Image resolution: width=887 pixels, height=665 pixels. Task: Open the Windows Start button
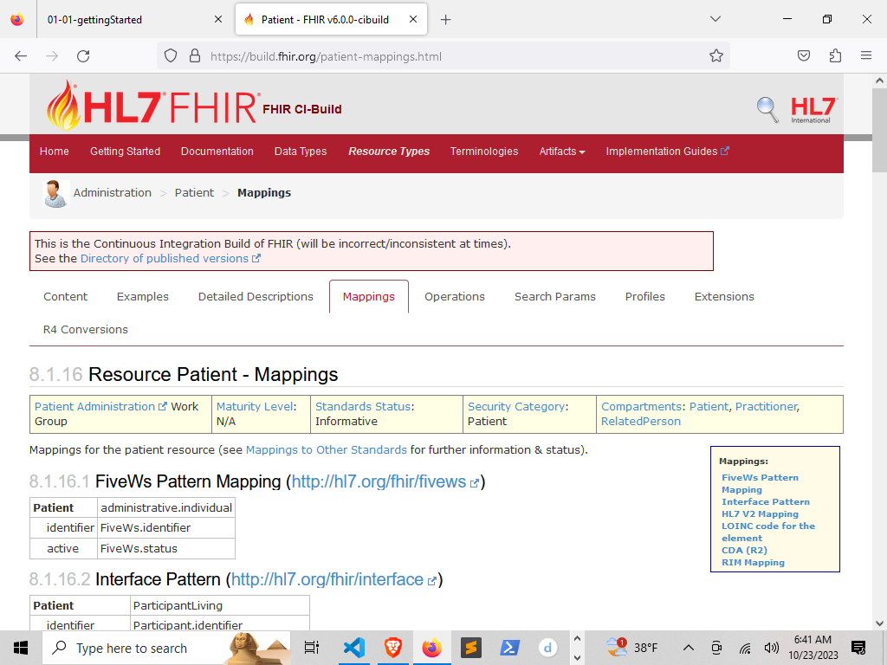21,648
